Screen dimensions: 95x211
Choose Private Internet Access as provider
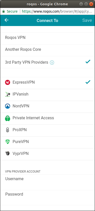[47, 119]
